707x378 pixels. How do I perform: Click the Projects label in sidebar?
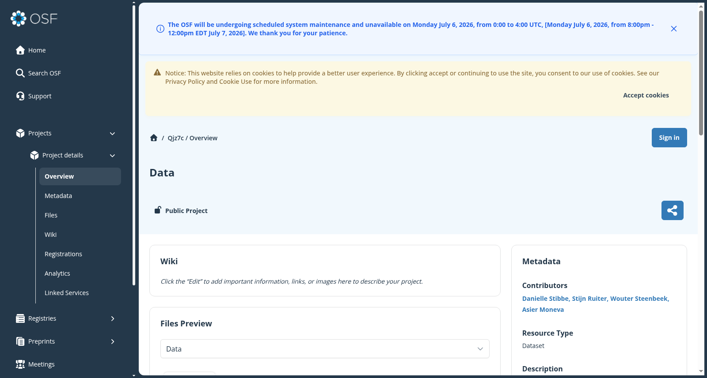click(40, 133)
